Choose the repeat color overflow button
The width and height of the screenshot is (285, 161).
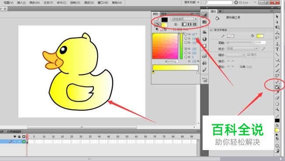(195, 24)
